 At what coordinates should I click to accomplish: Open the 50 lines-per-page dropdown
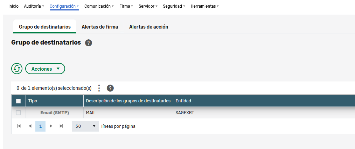point(85,126)
